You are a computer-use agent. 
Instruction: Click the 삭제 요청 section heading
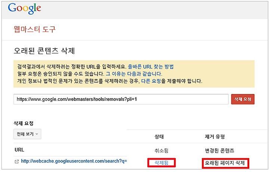24,123
